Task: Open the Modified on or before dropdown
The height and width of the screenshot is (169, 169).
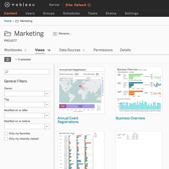Action: (x=47, y=126)
